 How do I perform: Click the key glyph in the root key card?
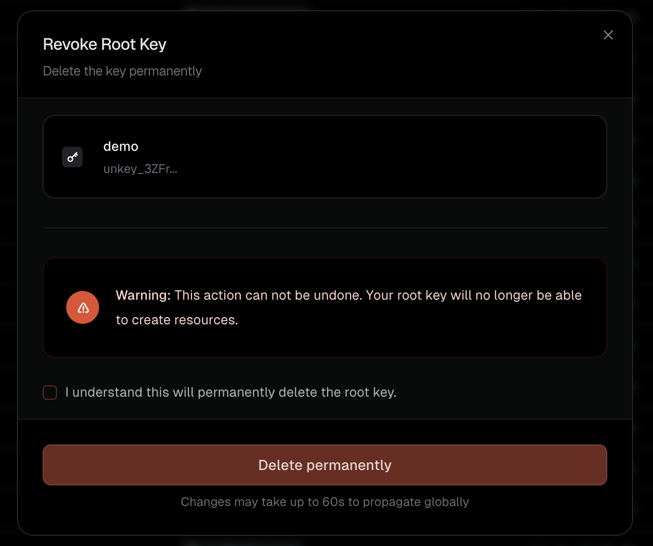[72, 157]
